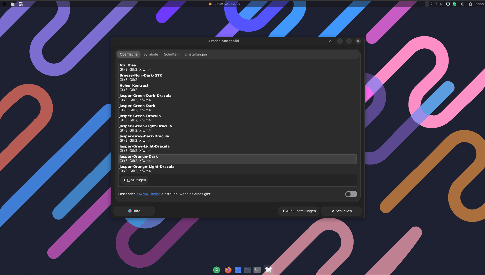Open the green search app in dock
The width and height of the screenshot is (485, 275).
pos(217,270)
